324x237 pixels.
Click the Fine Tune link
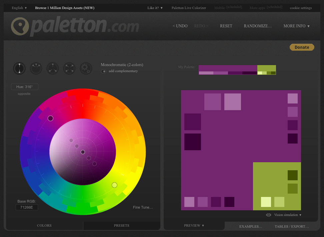(x=143, y=207)
